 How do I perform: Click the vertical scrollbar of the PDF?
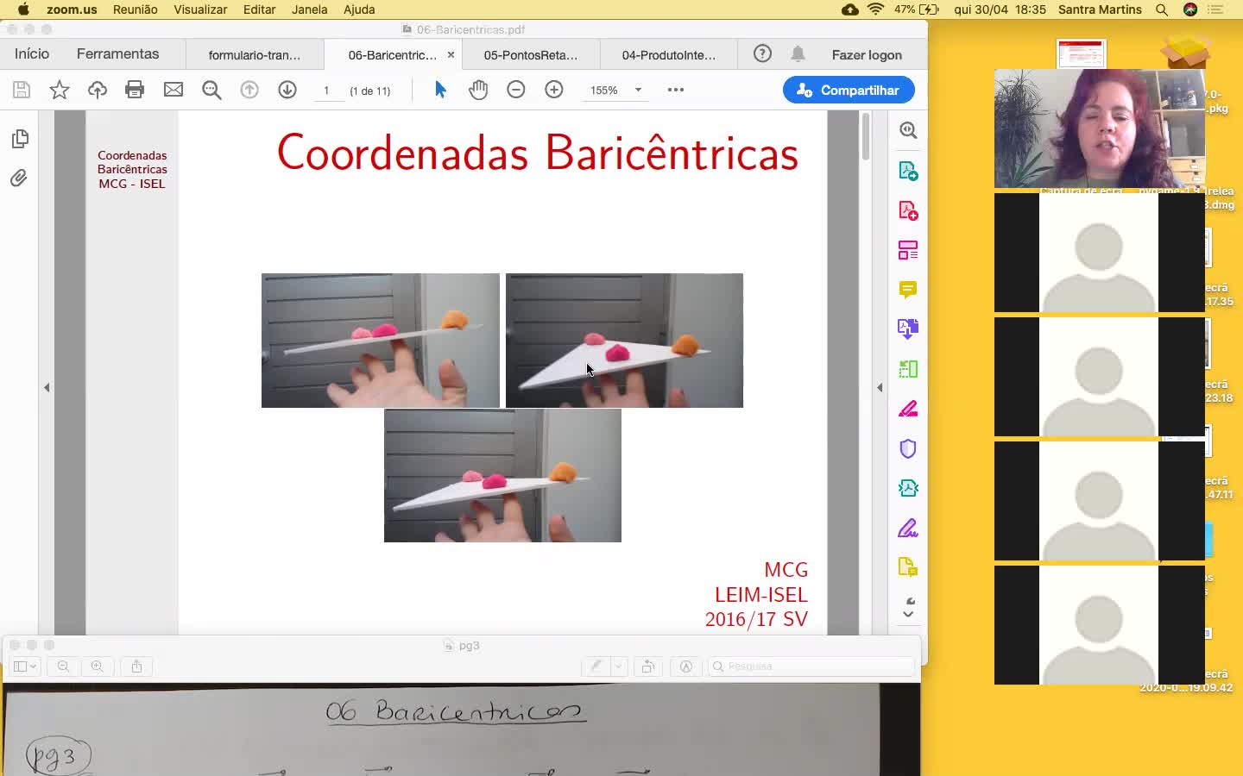coord(866,137)
